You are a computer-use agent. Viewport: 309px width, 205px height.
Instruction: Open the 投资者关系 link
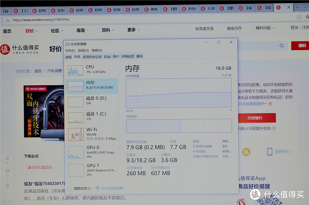click(x=204, y=29)
